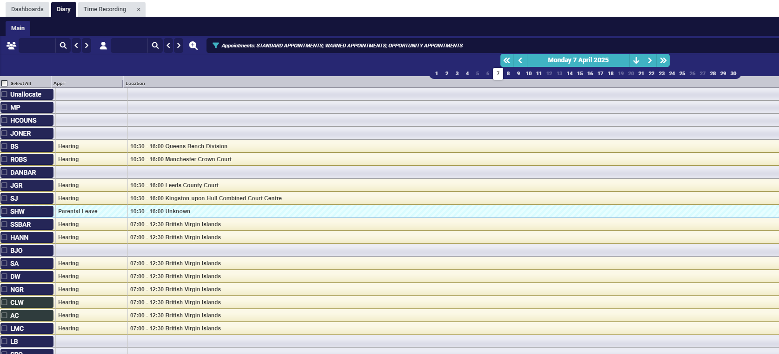Click the AppT column header
The image size is (779, 354).
(87, 83)
